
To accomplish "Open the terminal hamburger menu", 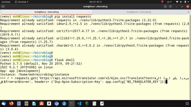I will 170,7.
